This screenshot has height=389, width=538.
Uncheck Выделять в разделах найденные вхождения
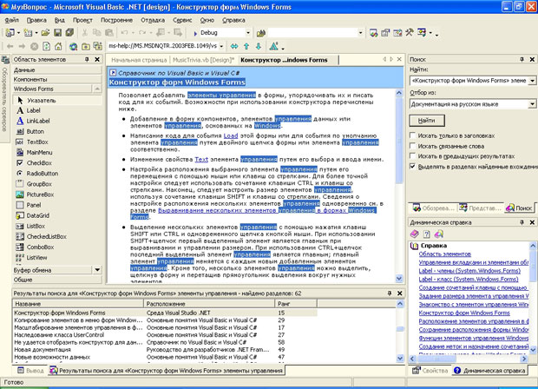tap(413, 167)
